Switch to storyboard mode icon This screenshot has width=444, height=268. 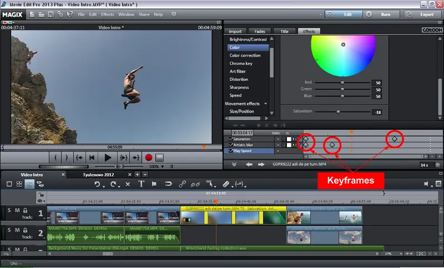(x=9, y=184)
